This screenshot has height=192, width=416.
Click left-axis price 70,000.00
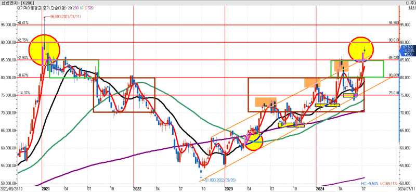click(8, 113)
